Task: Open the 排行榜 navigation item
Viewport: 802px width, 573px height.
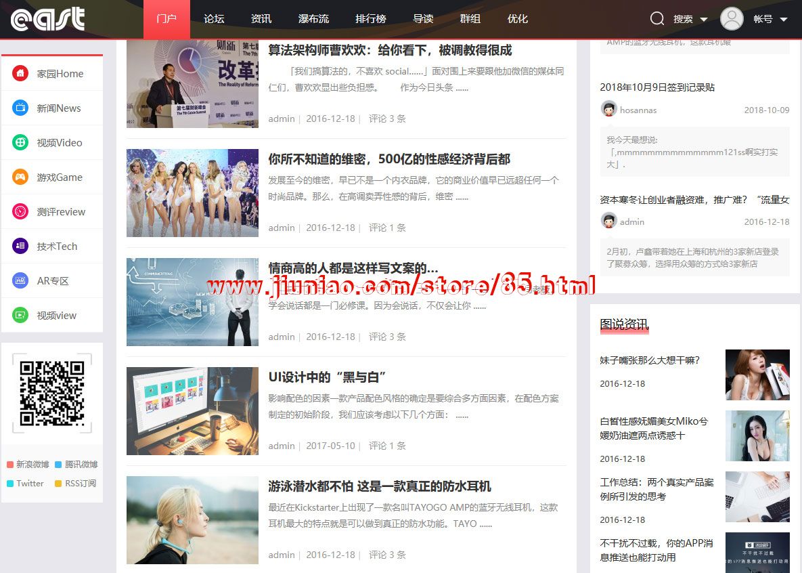Action: click(x=371, y=19)
